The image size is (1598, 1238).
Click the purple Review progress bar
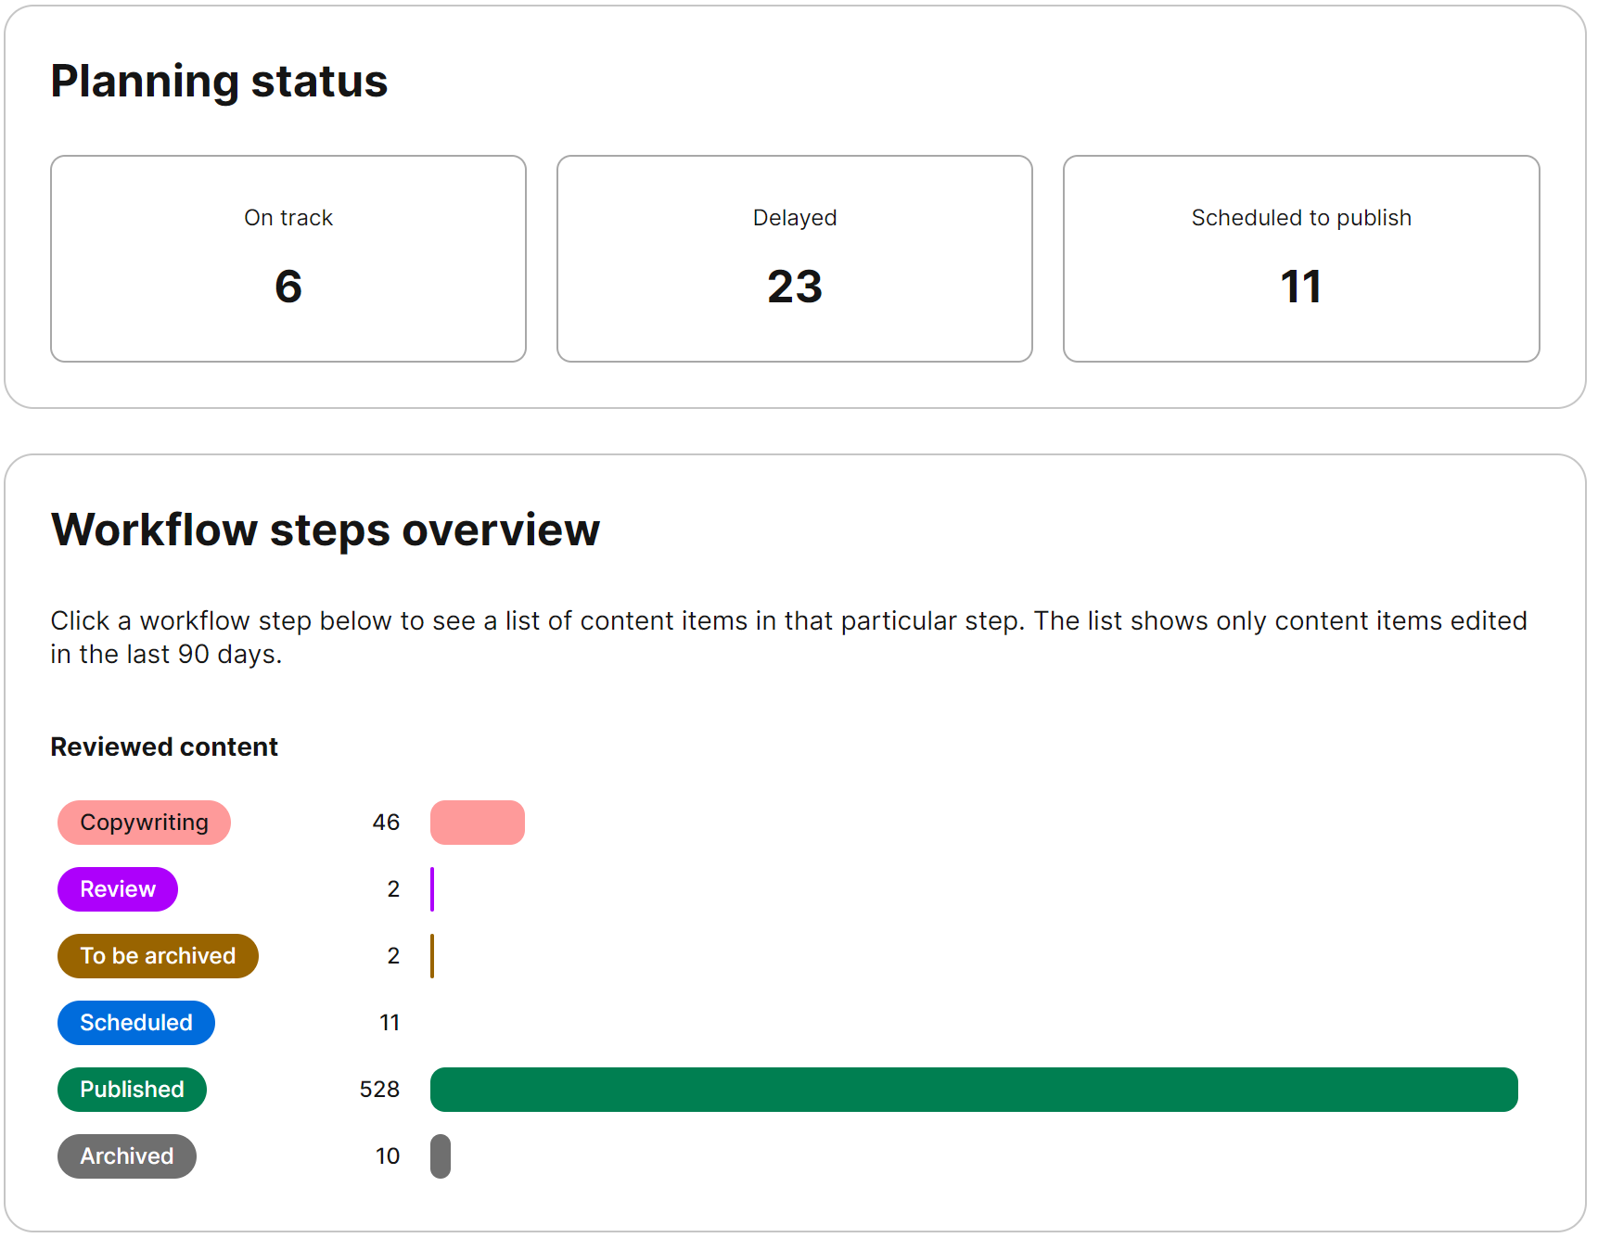coord(432,888)
